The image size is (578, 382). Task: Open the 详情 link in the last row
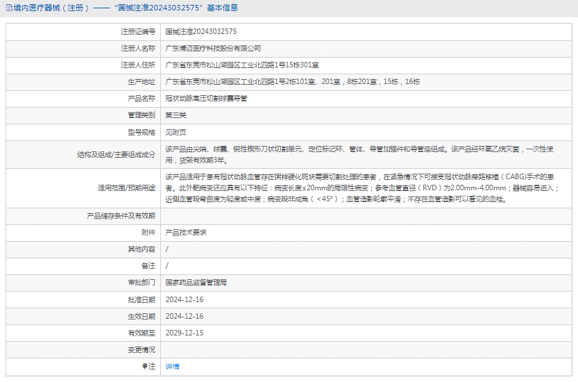(x=172, y=366)
